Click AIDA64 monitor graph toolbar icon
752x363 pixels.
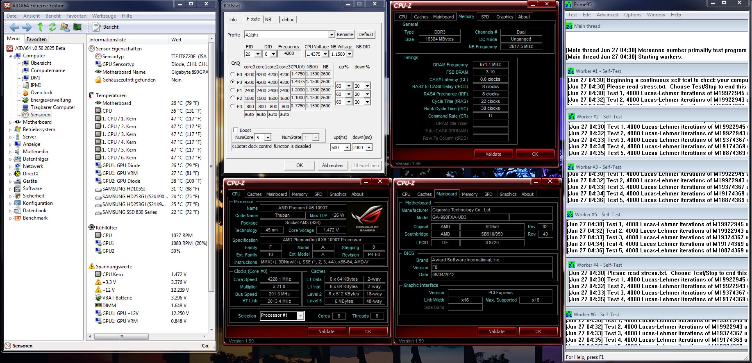coord(77,27)
